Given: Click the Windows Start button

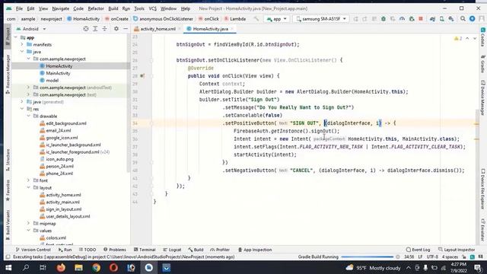Looking at the screenshot, I should 8,267.
